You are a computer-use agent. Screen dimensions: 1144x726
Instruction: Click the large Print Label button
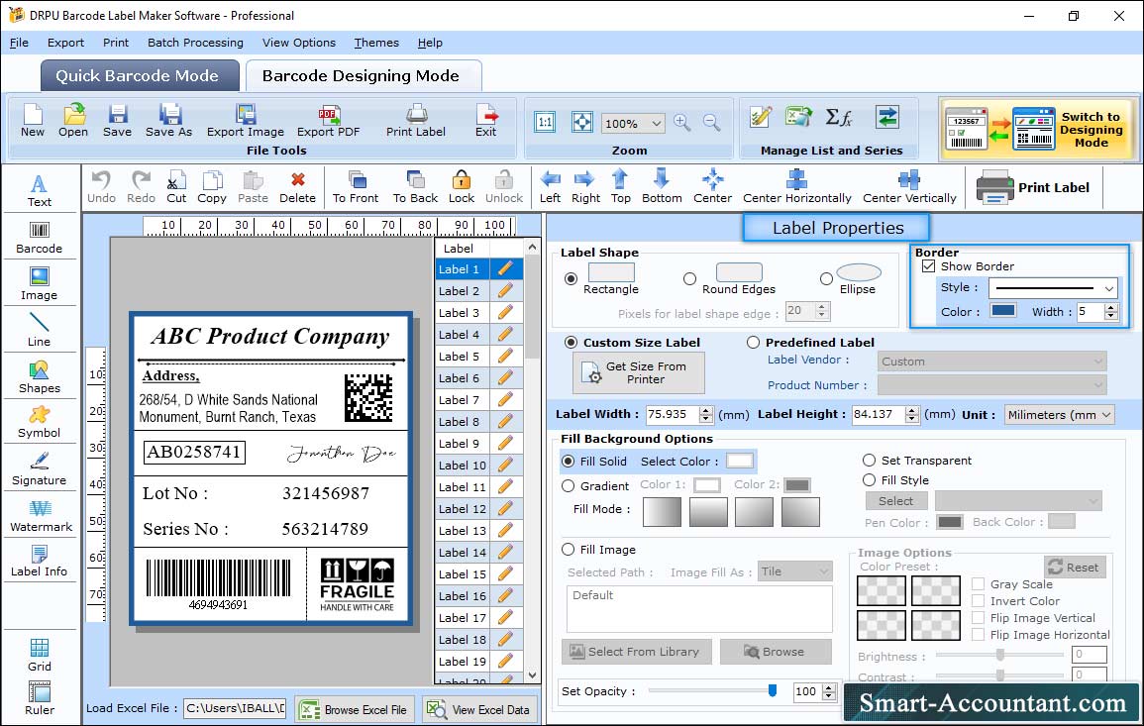click(1033, 187)
